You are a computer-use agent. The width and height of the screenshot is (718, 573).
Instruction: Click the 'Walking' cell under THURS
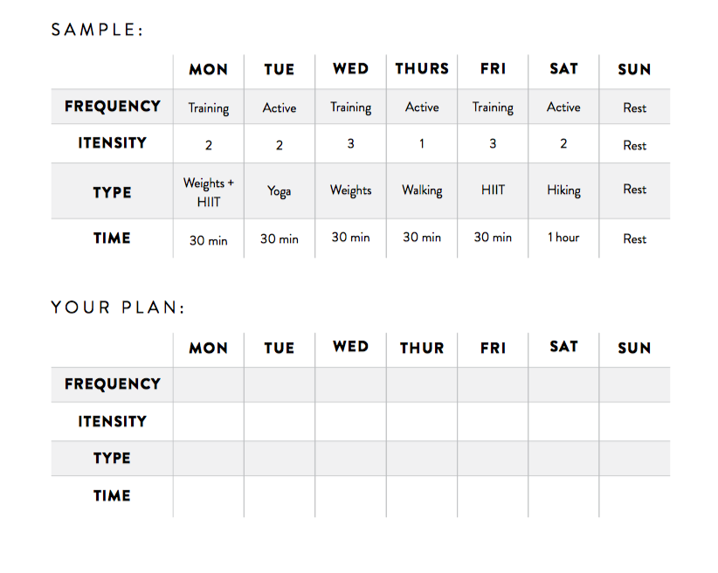(x=422, y=190)
